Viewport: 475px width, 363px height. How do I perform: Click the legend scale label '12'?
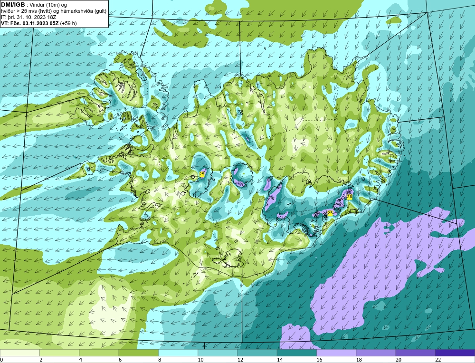[240, 360]
